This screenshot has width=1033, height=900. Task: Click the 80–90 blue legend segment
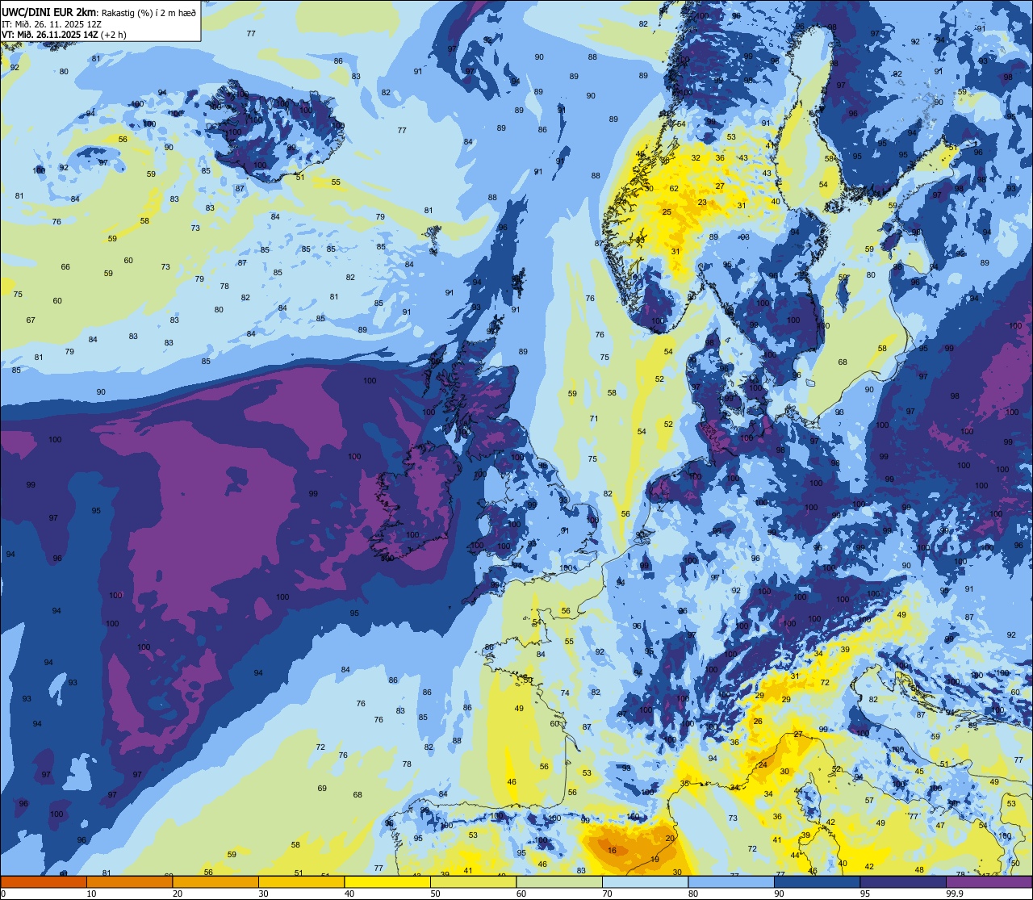[731, 881]
